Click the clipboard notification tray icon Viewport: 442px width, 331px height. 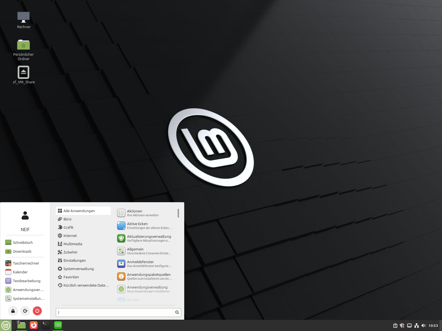(x=395, y=325)
